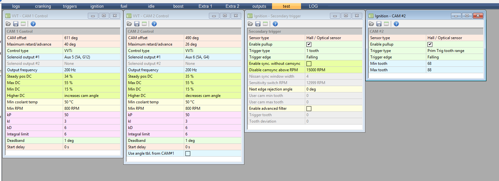
Task: Click save icon in CAM 1 Control window
Action: point(16,24)
